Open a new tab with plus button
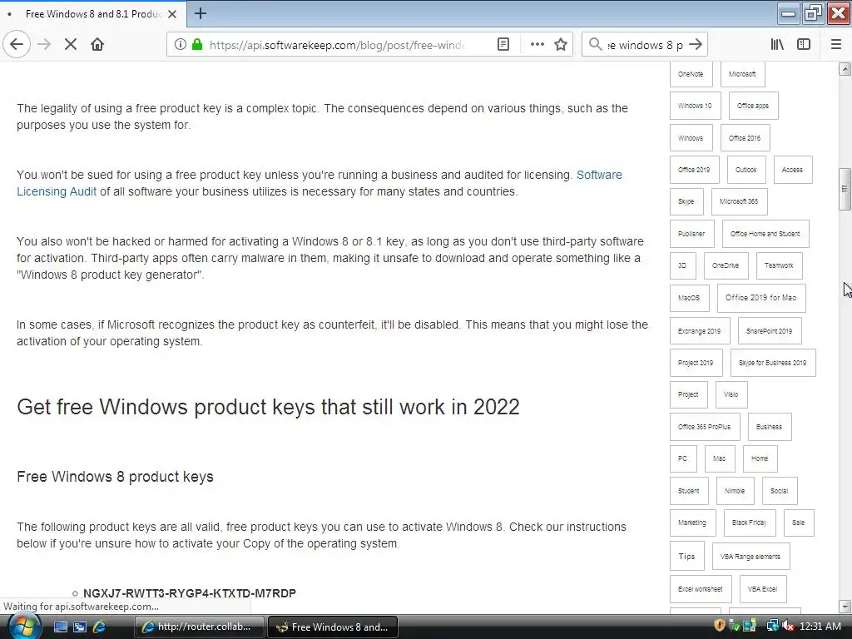This screenshot has height=639, width=852. click(200, 13)
